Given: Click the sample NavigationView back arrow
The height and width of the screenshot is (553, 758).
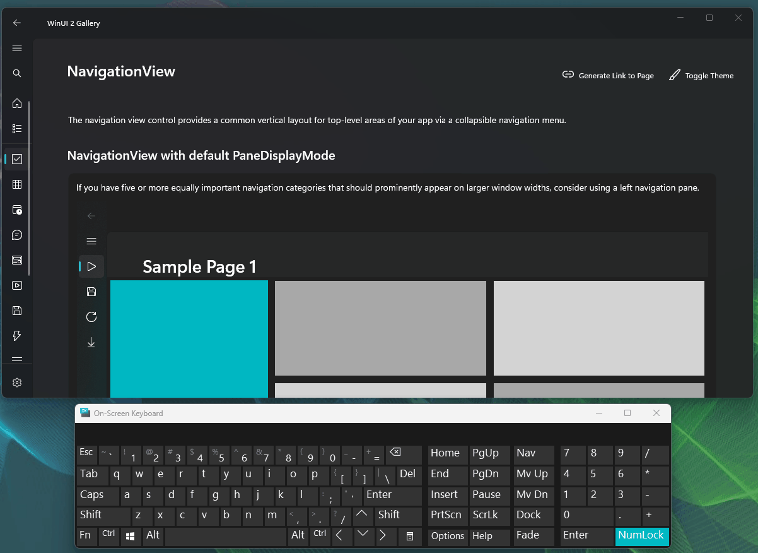Looking at the screenshot, I should click(91, 216).
